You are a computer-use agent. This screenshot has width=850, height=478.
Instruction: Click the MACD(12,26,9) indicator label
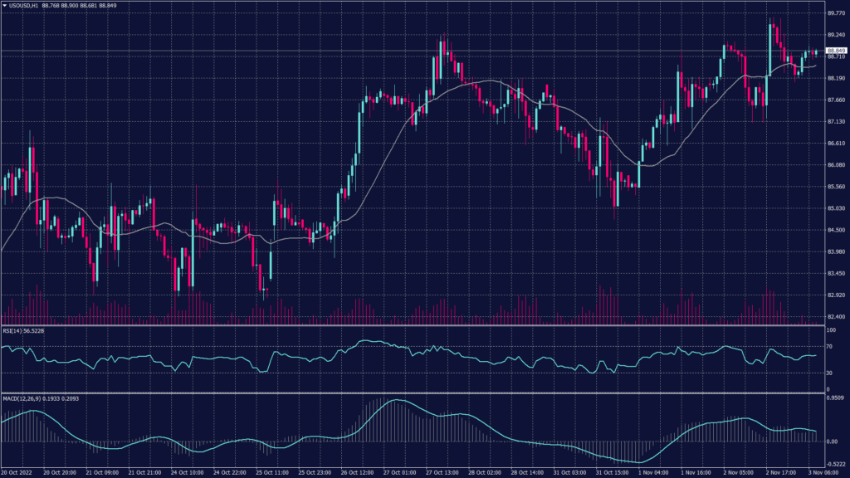(x=22, y=398)
